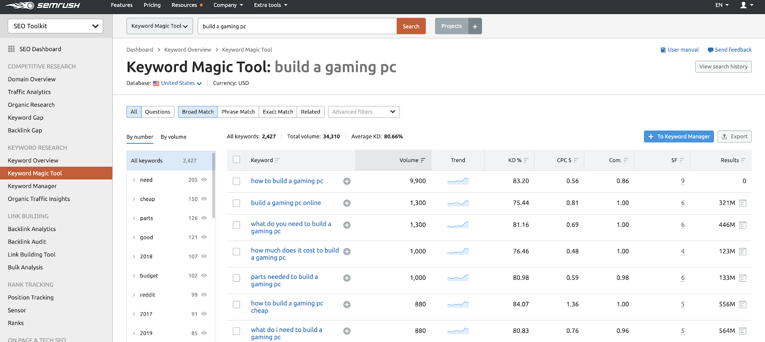
Task: Tick checkbox for 'how to build a gaming pc'
Action: click(x=236, y=181)
